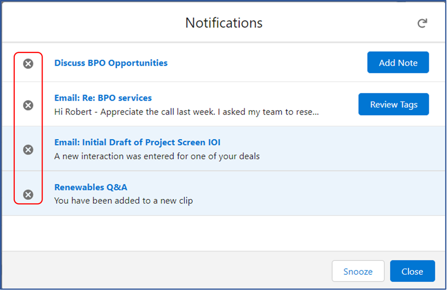
Task: Click the Review Tags button
Action: tap(394, 104)
